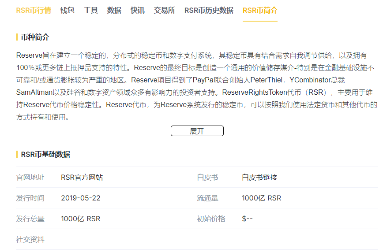This screenshot has width=383, height=252.
Task: Open the RSR官方网站 link
Action: point(82,178)
